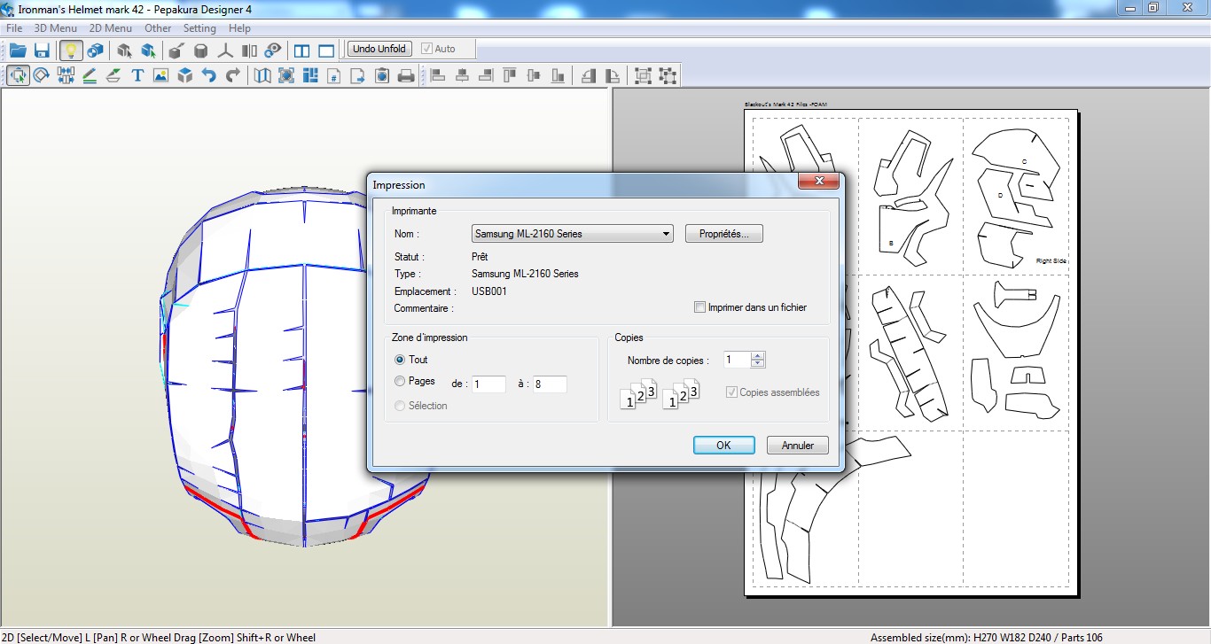Image resolution: width=1211 pixels, height=644 pixels.
Task: Click the Propriétés button
Action: tap(724, 234)
